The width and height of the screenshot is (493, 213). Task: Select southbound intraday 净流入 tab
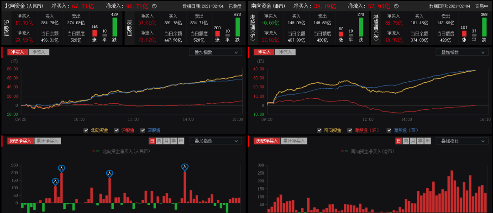[x=285, y=53]
